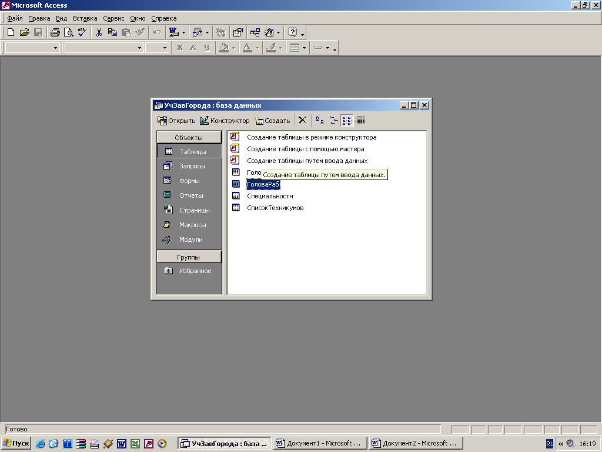
Task: Switch to Документ1 - Microsoft Word in taskbar
Action: [x=319, y=443]
